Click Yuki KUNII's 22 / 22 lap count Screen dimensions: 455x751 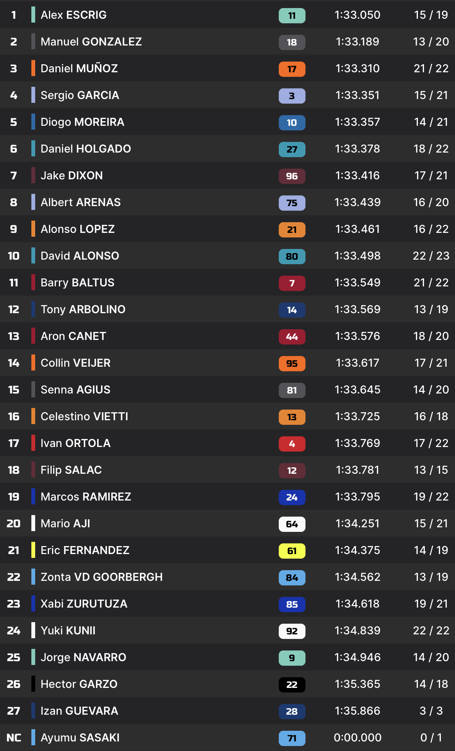(x=431, y=631)
